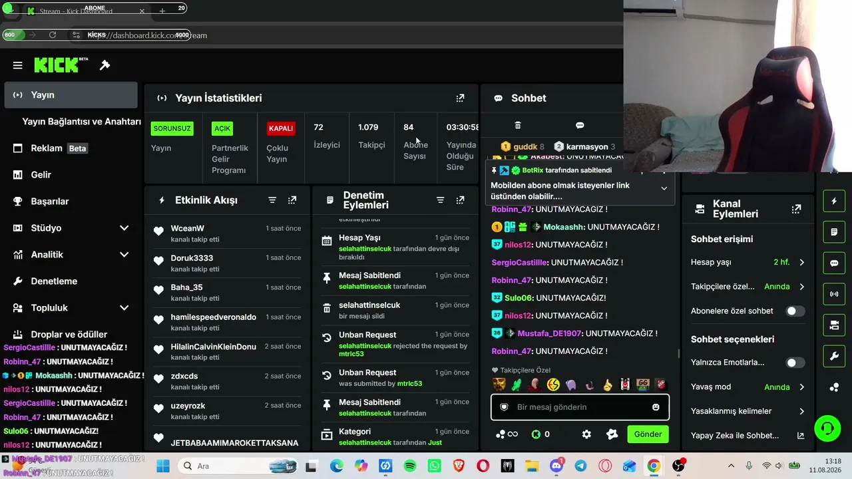The image size is (852, 479).
Task: Open Yasaklanmış kelimeler chevron
Action: click(801, 411)
